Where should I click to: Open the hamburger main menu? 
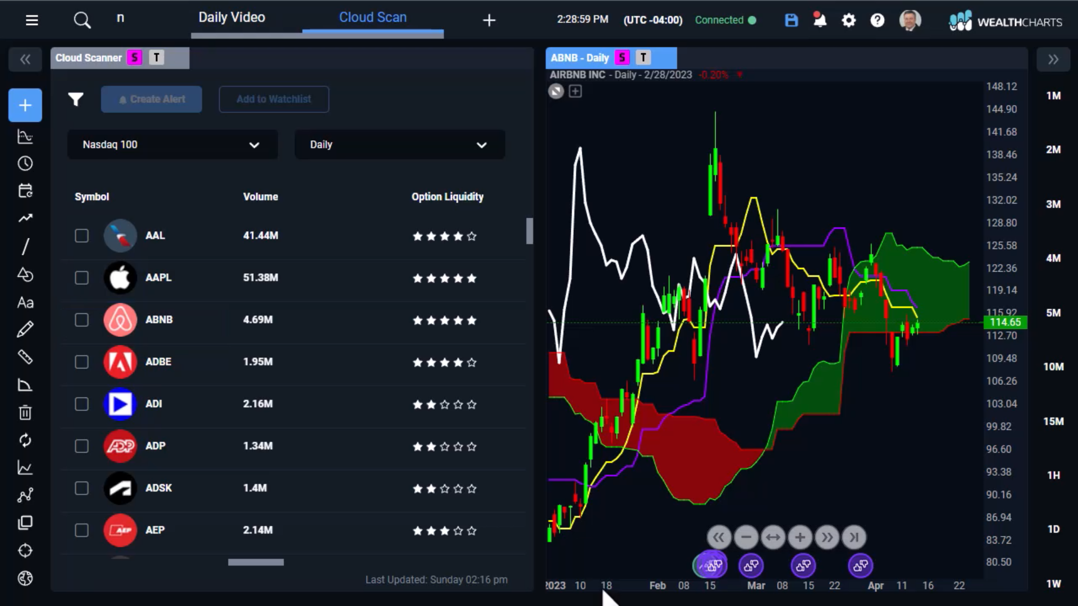click(x=32, y=20)
